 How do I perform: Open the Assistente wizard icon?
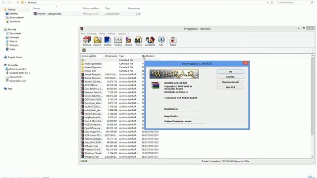[150, 41]
